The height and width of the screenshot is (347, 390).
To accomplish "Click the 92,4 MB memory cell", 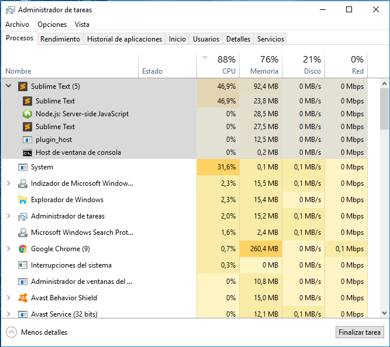I will coord(261,86).
